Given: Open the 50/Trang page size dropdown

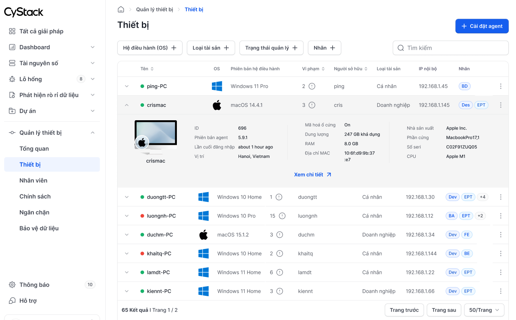Looking at the screenshot, I should click(x=484, y=310).
